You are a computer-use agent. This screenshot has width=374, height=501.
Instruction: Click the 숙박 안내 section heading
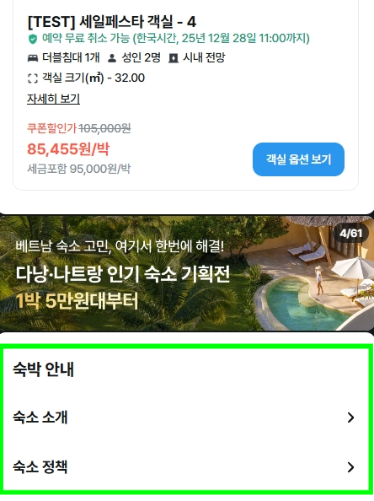point(44,369)
